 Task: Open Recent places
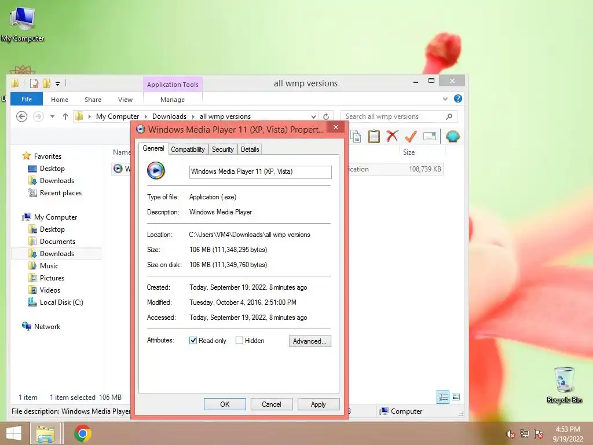60,192
